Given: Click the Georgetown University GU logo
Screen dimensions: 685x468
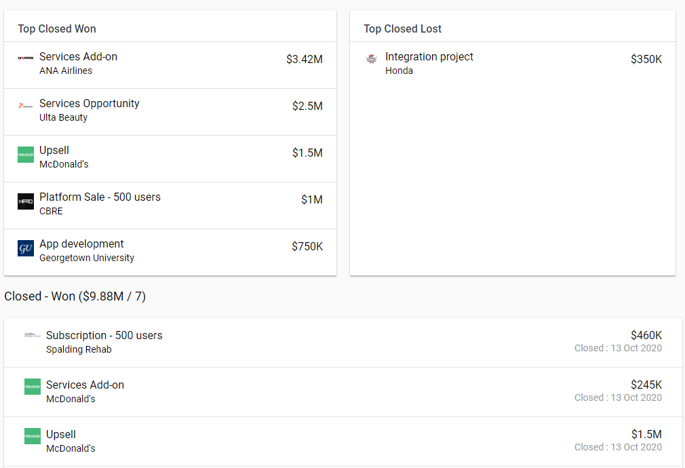Looking at the screenshot, I should (26, 248).
